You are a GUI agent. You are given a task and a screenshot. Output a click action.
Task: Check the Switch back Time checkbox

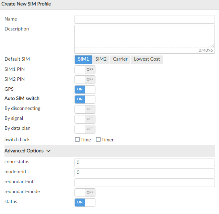click(x=78, y=140)
